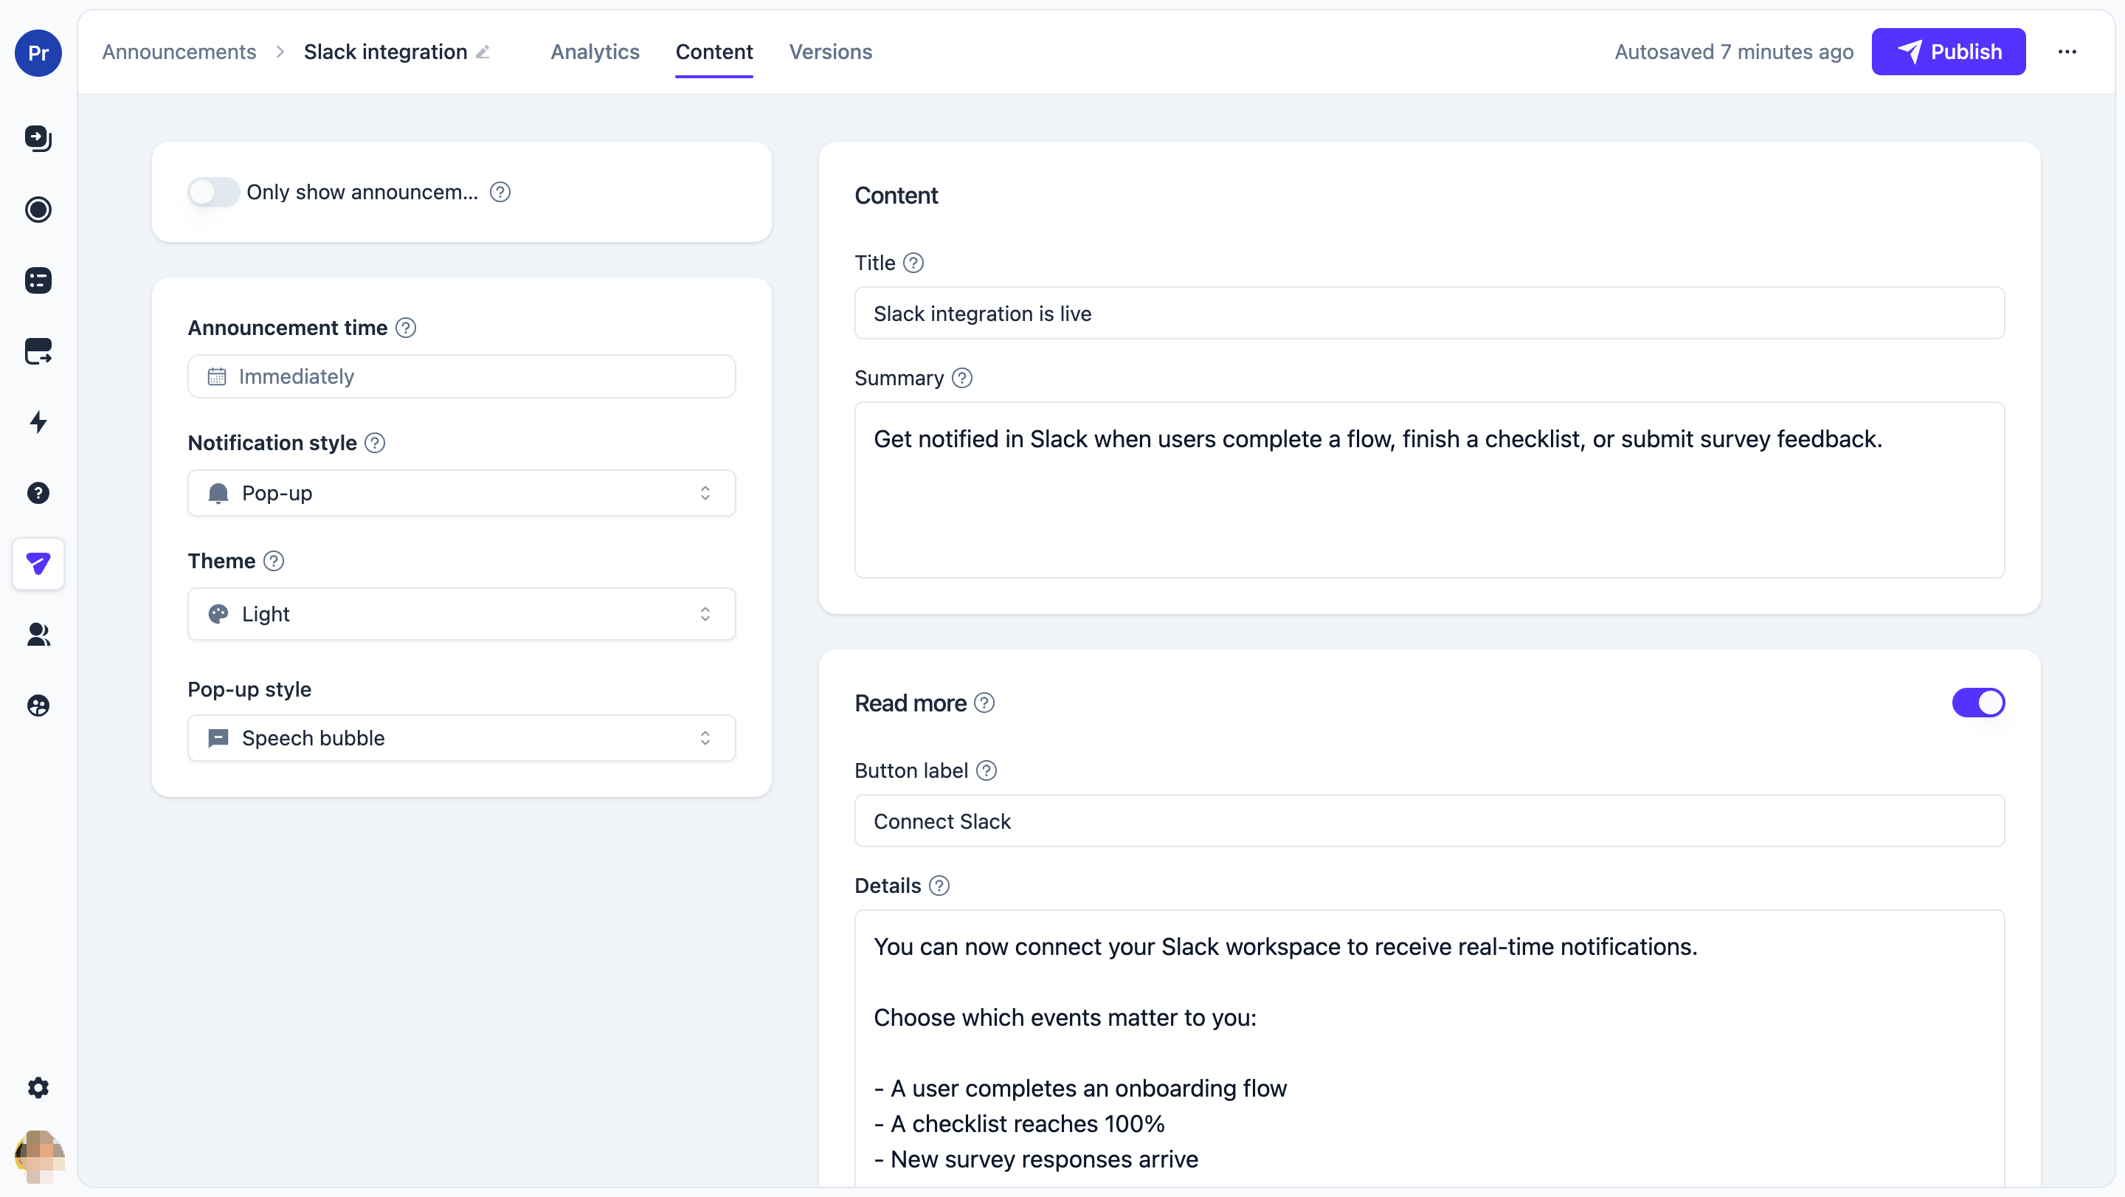Image resolution: width=2125 pixels, height=1197 pixels.
Task: Open the checklist icon in sidebar
Action: 38,280
